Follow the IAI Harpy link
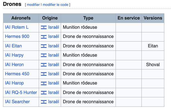This screenshot has width=171, height=111. pos(14,55)
